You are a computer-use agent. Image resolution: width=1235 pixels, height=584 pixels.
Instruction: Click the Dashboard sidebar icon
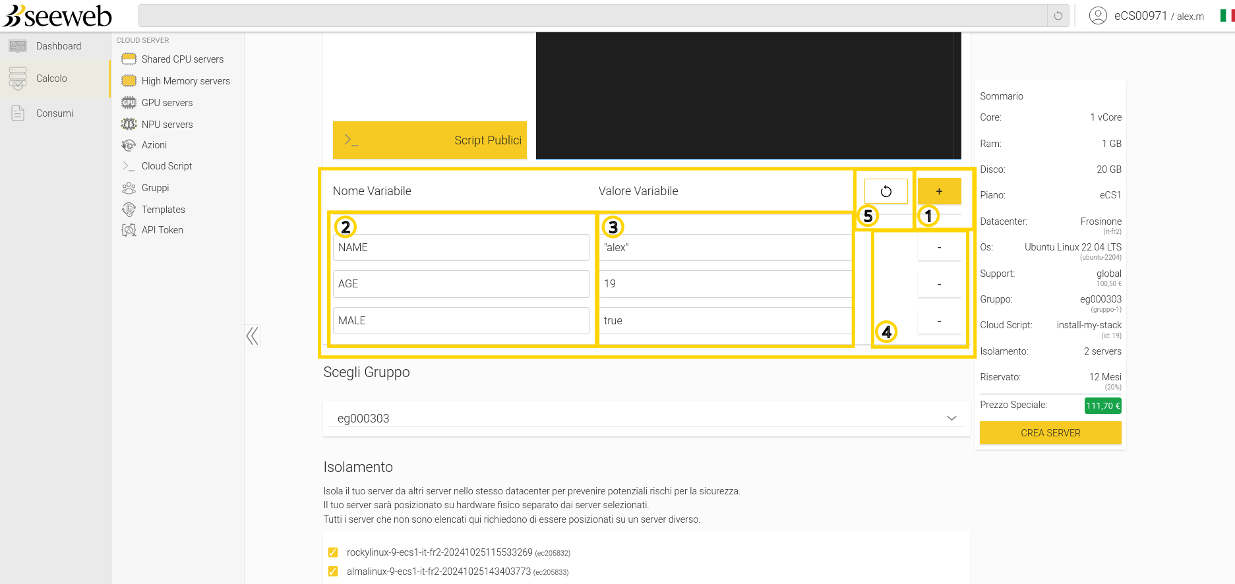coord(18,46)
